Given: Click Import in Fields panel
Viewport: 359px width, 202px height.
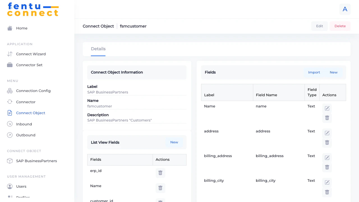Looking at the screenshot, I should (x=314, y=72).
